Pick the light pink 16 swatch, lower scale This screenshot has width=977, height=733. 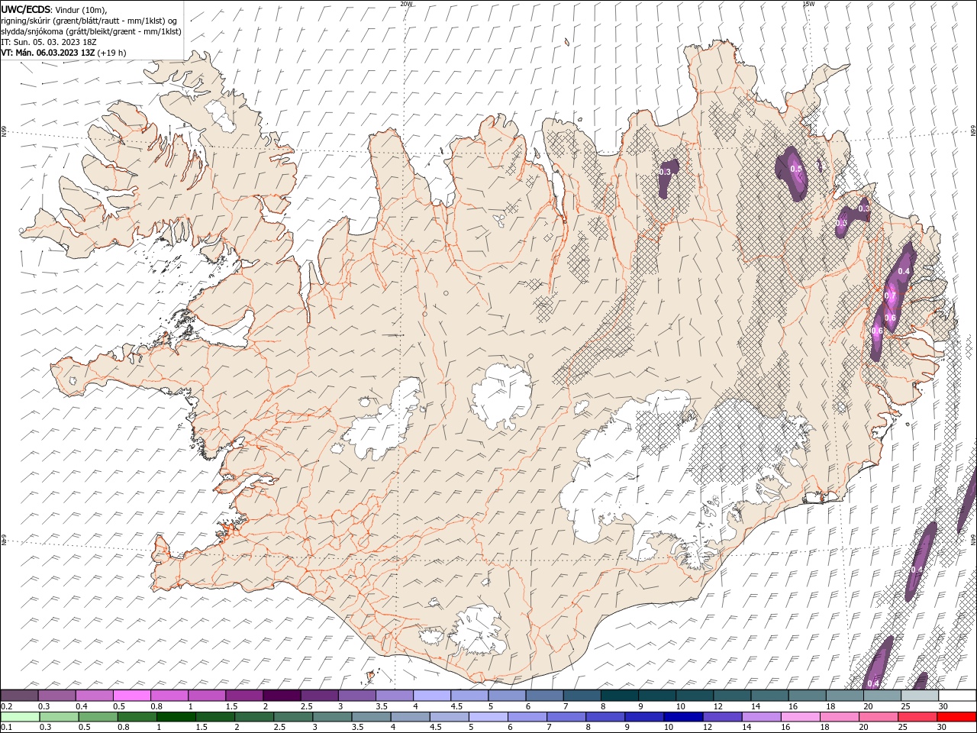click(x=801, y=717)
